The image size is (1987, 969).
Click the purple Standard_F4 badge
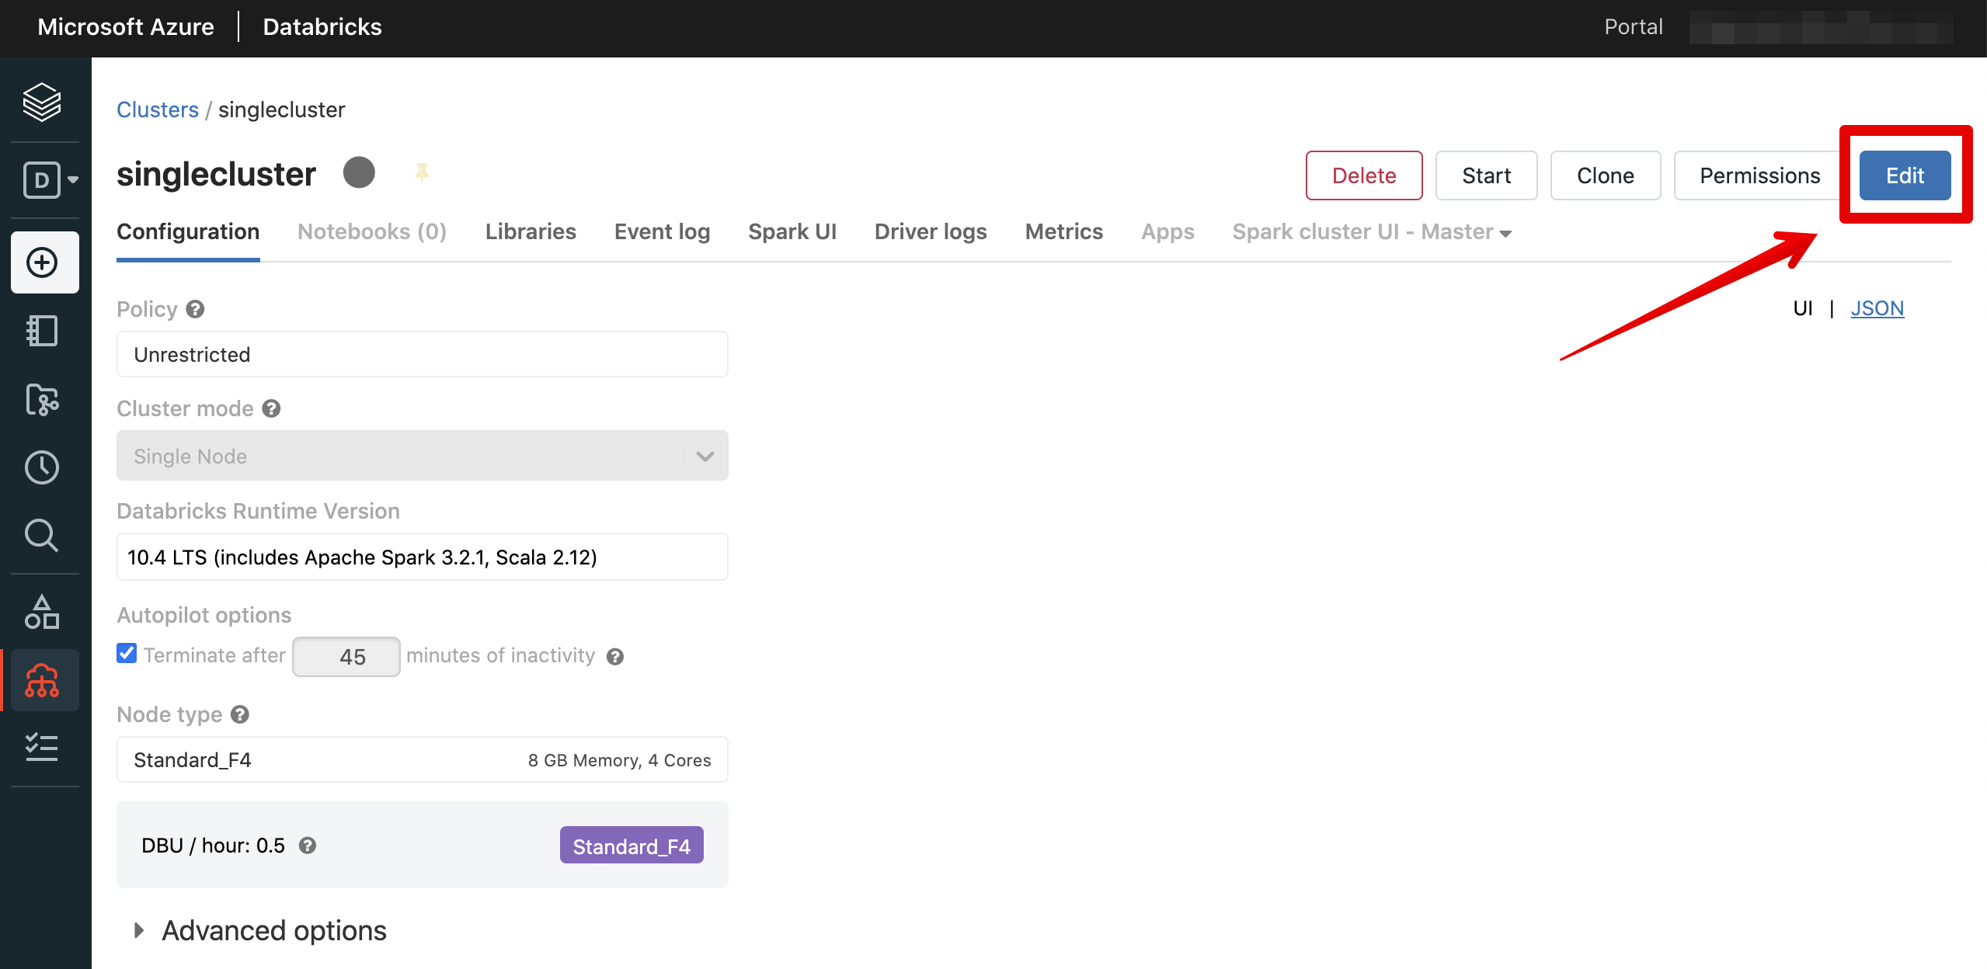(631, 846)
